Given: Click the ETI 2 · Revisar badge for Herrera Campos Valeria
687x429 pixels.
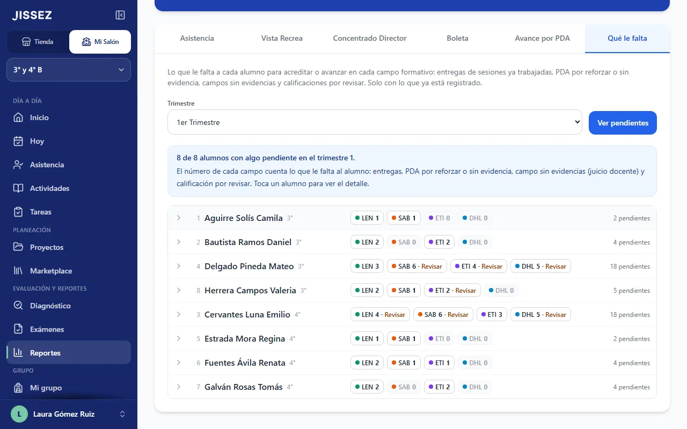Looking at the screenshot, I should point(452,290).
